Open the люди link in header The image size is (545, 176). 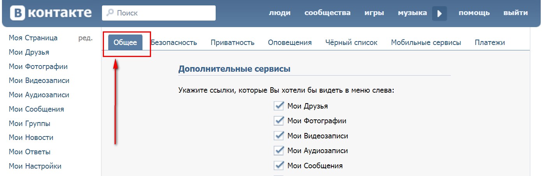280,13
